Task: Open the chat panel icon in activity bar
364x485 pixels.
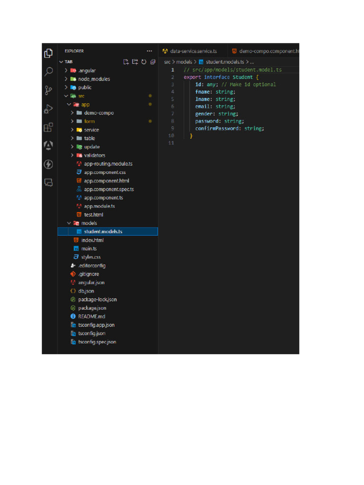Action: click(48, 182)
